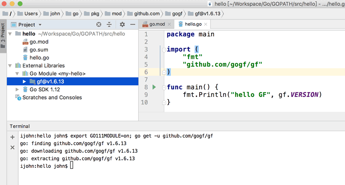This screenshot has width=345, height=185.
Task: Close terminal session with X icon
Action: click(13, 148)
